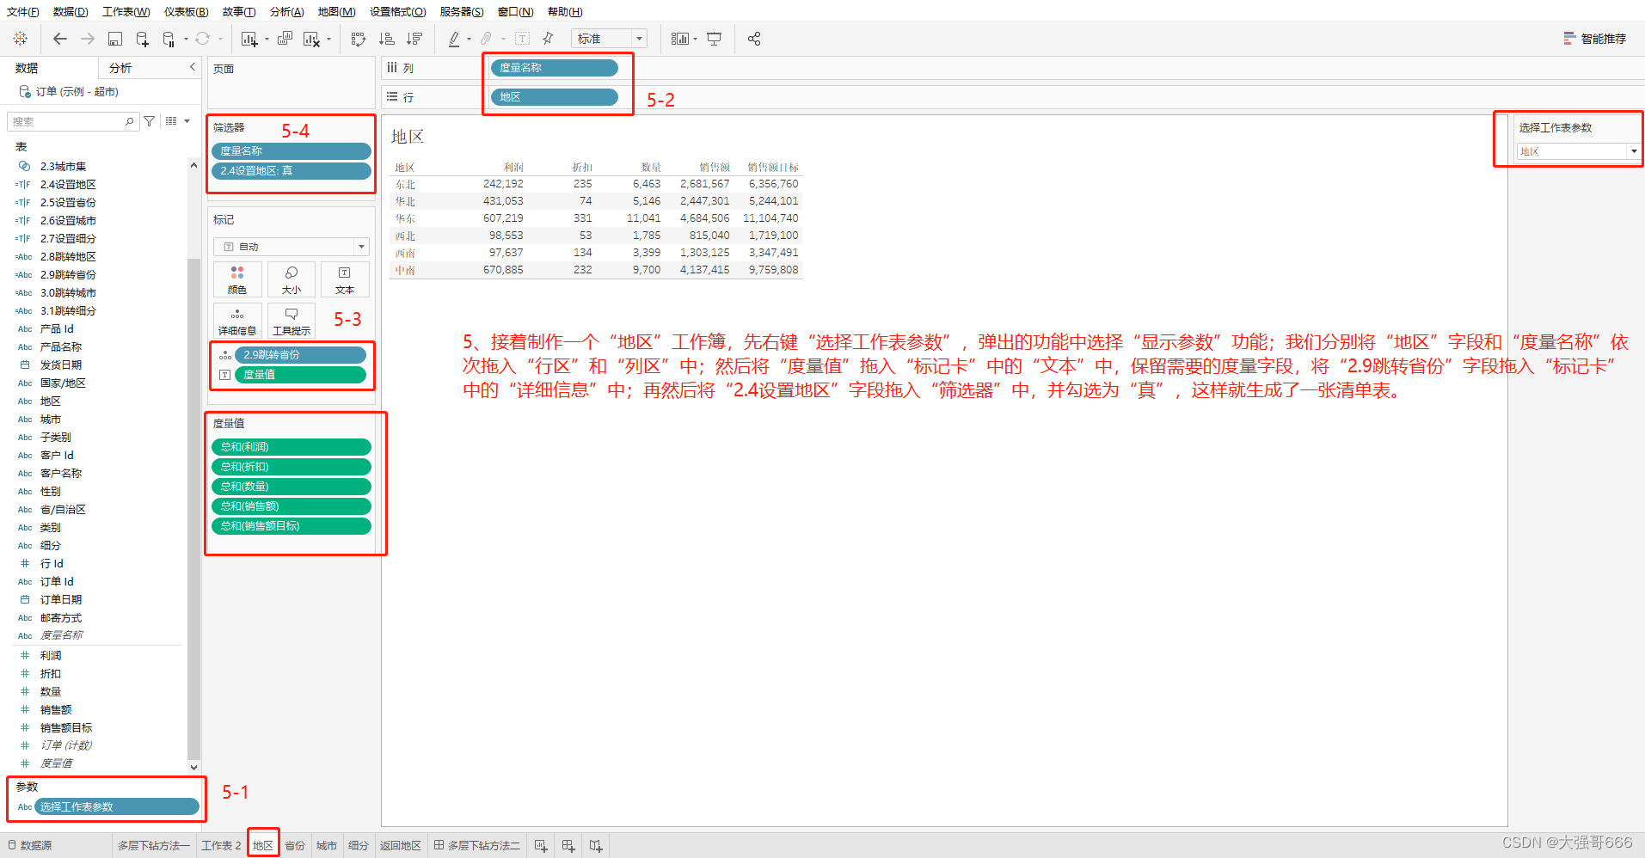The width and height of the screenshot is (1645, 858).
Task: Click the data pane scroll down arrow
Action: tap(193, 767)
